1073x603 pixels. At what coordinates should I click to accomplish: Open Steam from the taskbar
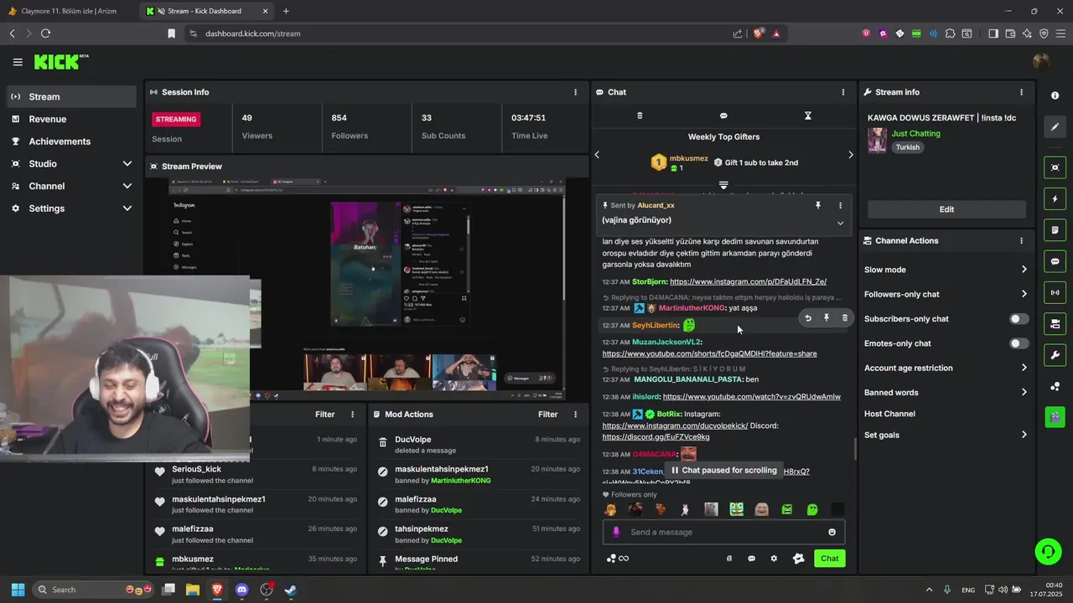291,590
